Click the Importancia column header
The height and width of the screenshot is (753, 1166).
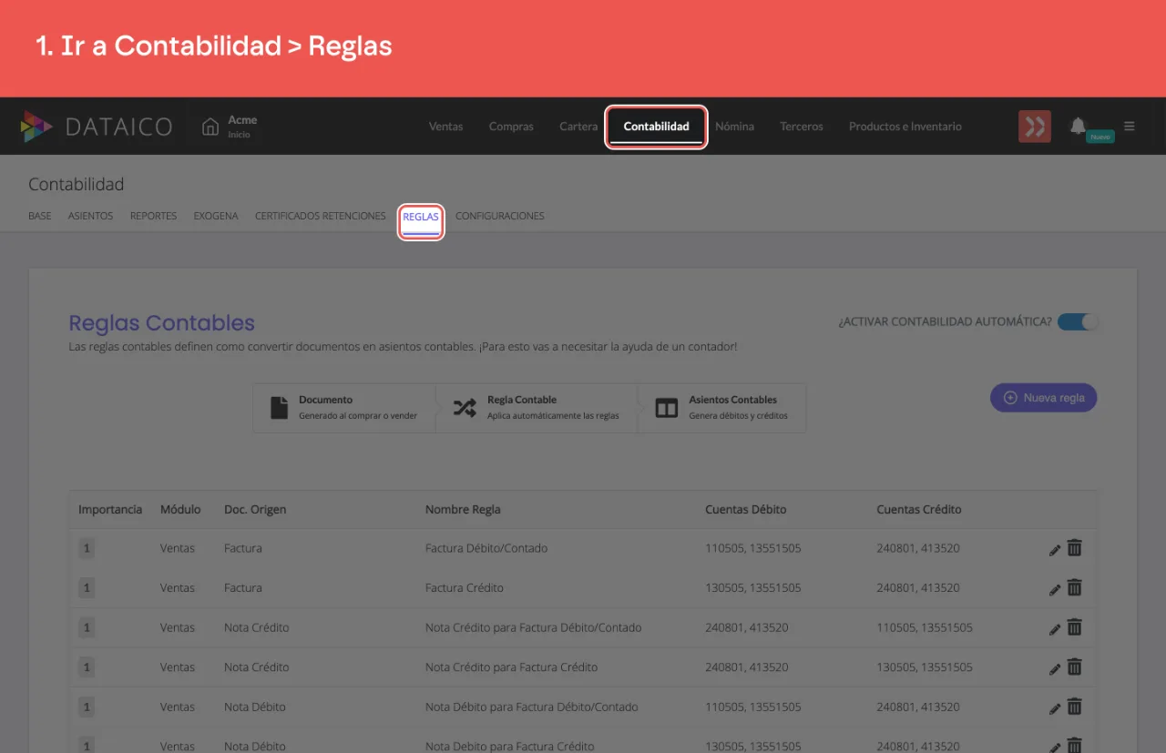110,510
